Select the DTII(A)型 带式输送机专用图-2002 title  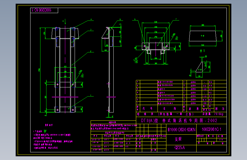tap(179, 121)
